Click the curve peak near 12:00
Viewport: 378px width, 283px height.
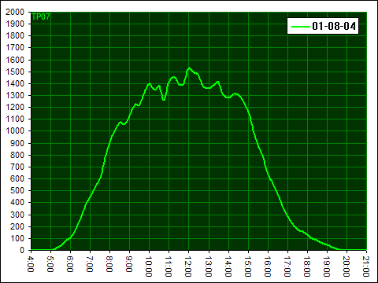189,68
